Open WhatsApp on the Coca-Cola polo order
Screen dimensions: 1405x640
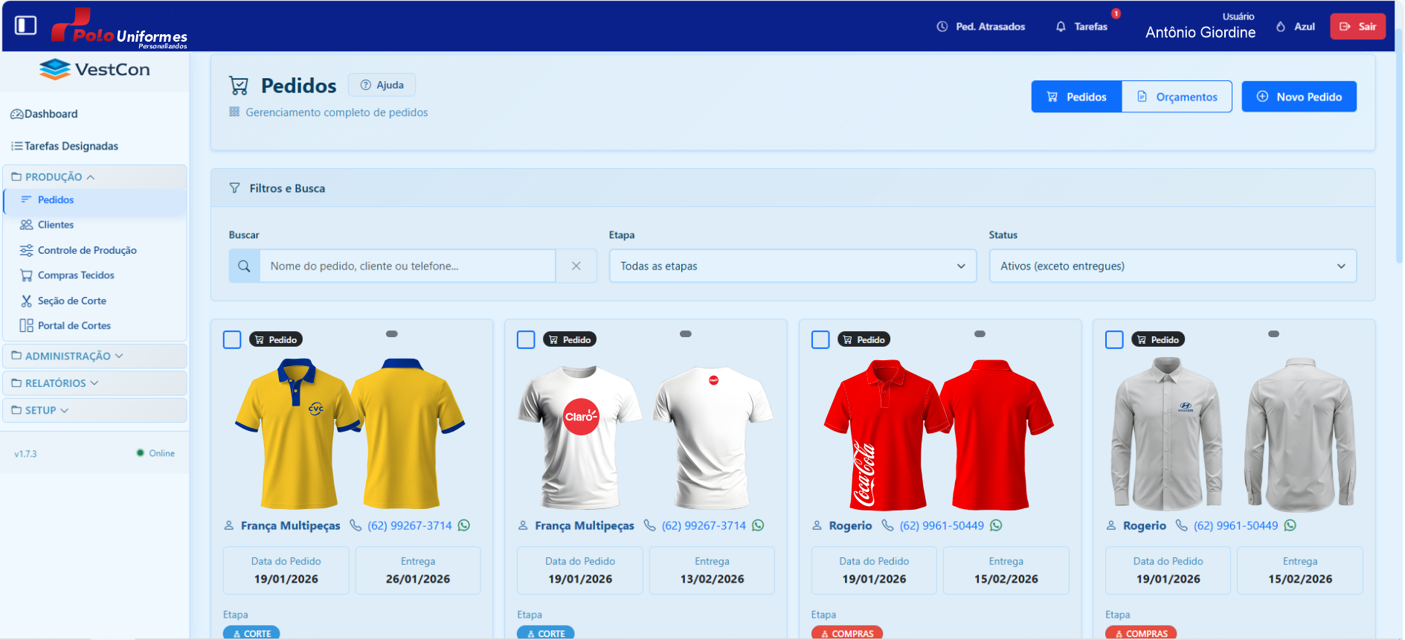(996, 525)
